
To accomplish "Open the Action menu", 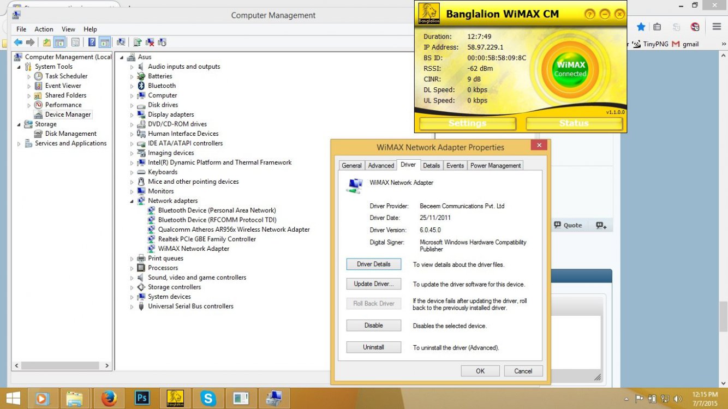I will coord(44,29).
